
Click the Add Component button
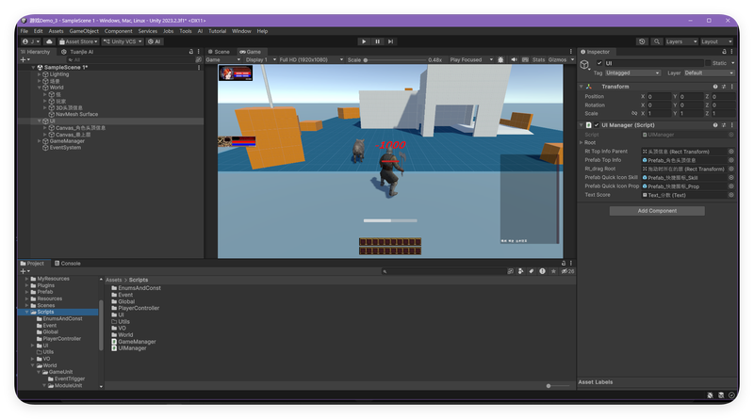pyautogui.click(x=657, y=211)
